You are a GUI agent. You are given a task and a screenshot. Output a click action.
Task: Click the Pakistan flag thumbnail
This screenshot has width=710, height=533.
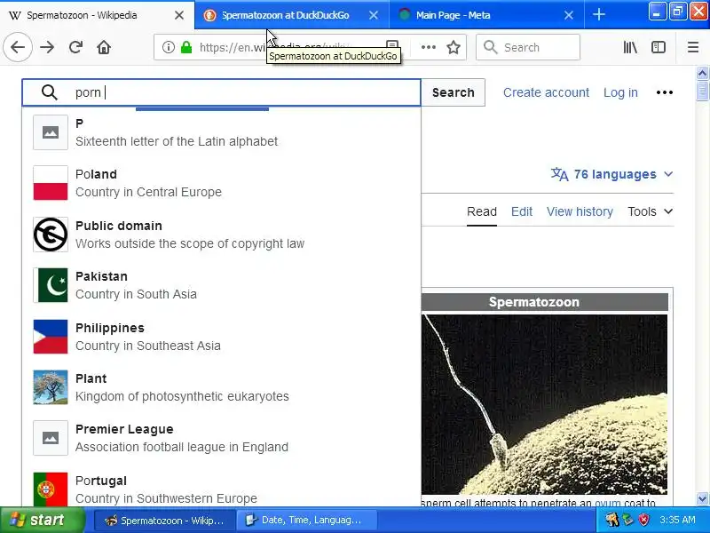click(x=51, y=285)
